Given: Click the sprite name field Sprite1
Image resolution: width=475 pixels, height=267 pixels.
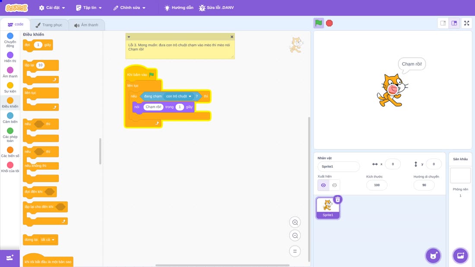Looking at the screenshot, I should [339, 166].
